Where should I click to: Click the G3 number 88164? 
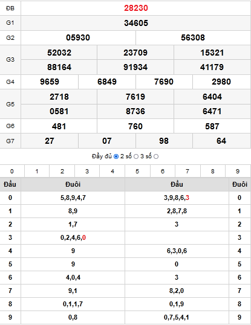(x=59, y=67)
